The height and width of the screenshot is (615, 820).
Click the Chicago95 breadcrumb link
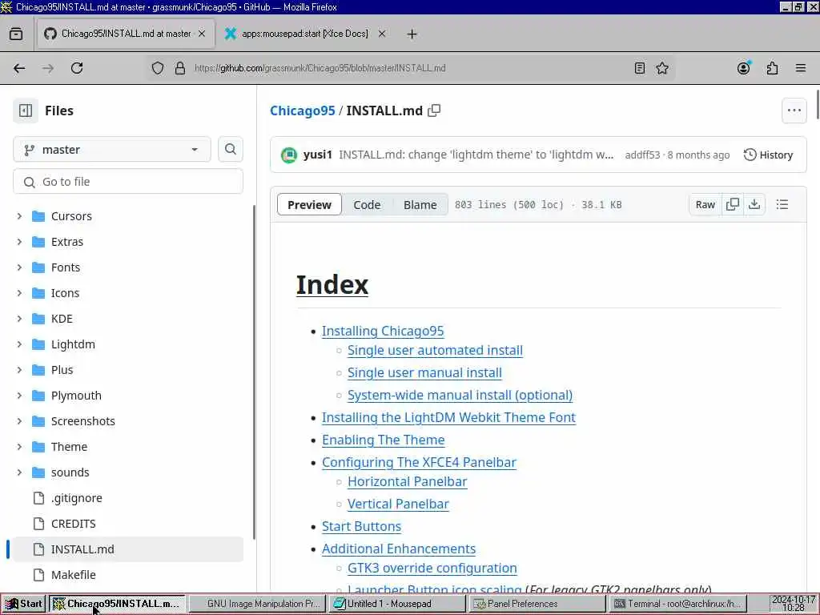tap(302, 111)
